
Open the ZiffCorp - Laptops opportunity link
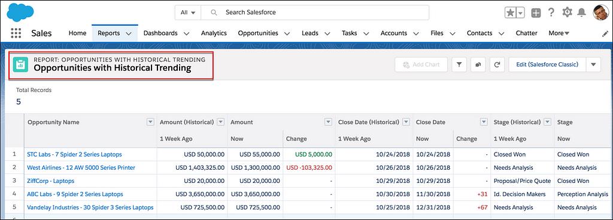50,181
